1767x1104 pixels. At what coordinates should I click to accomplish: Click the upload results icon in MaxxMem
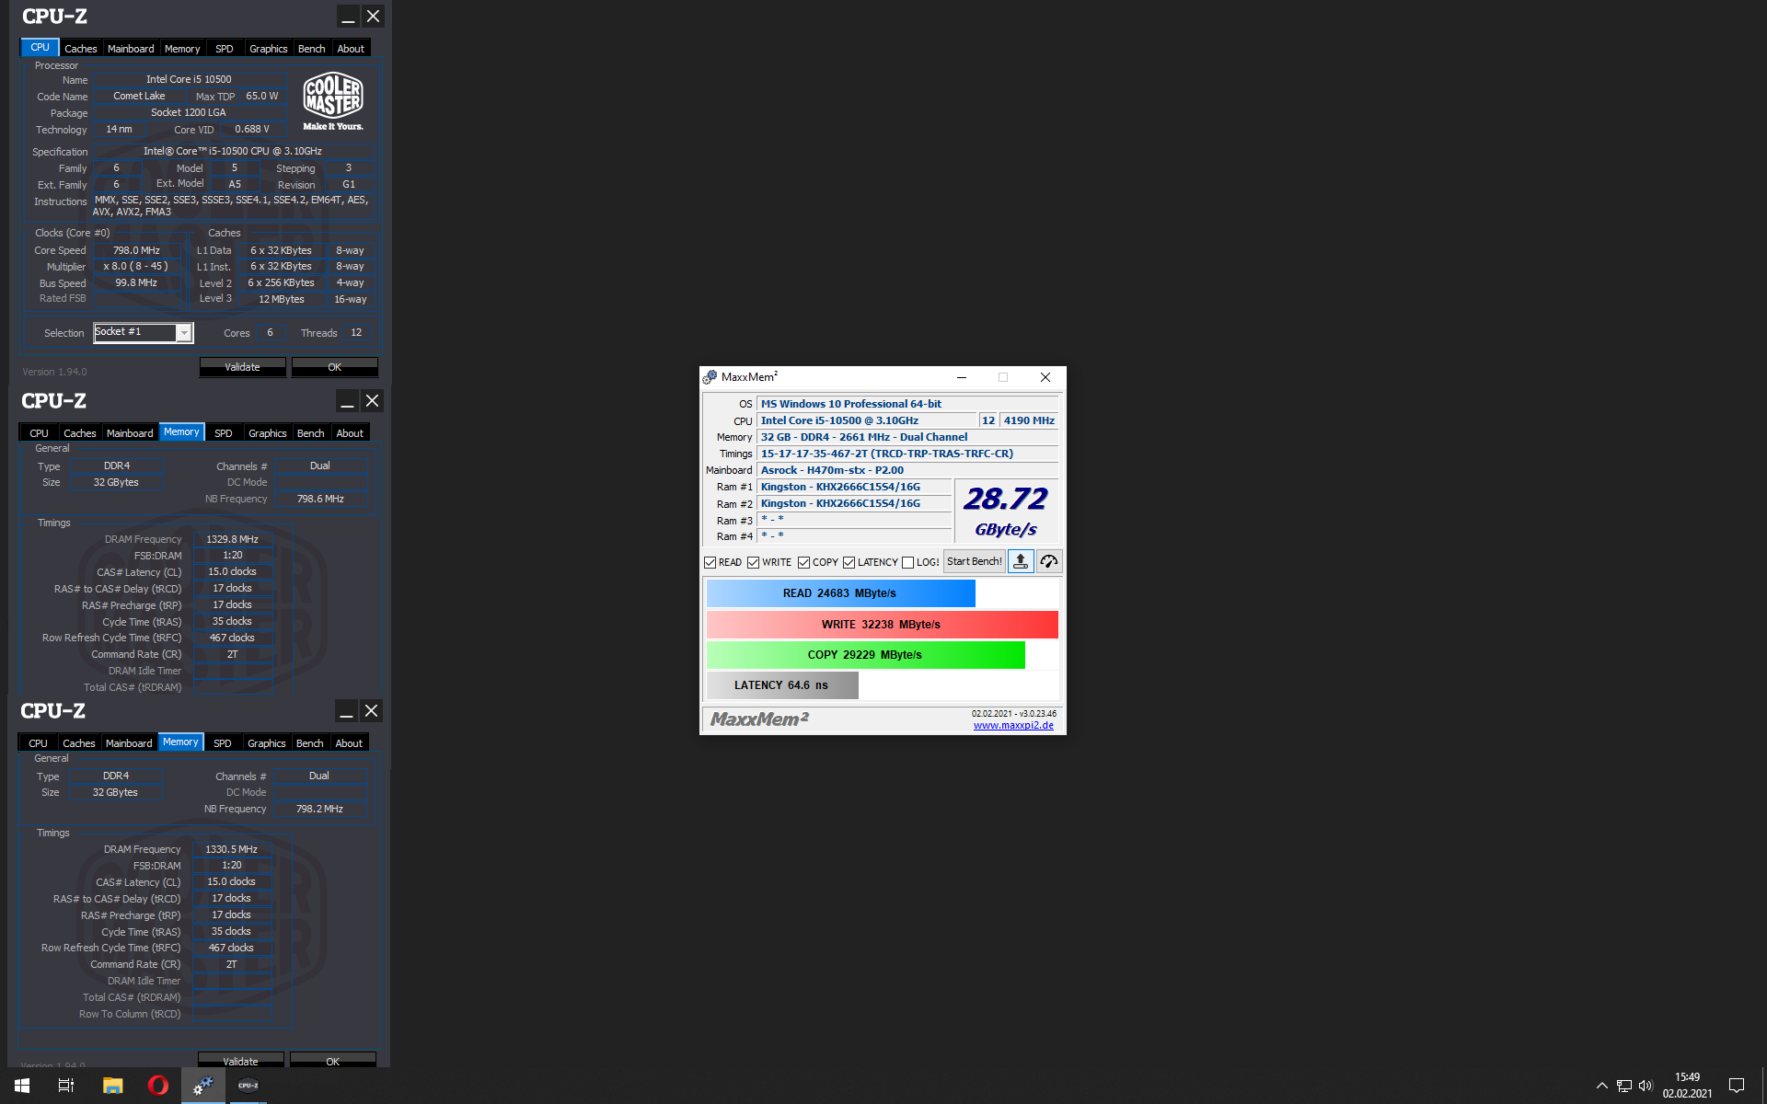coord(1021,561)
